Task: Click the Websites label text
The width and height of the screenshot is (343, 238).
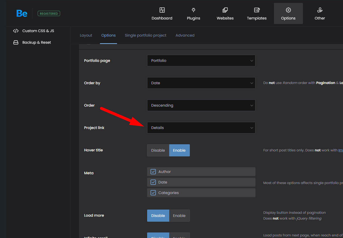Action: click(x=225, y=18)
